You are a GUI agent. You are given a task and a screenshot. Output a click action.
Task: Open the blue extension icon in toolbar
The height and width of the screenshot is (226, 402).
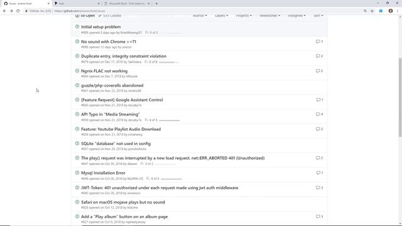pyautogui.click(x=381, y=11)
